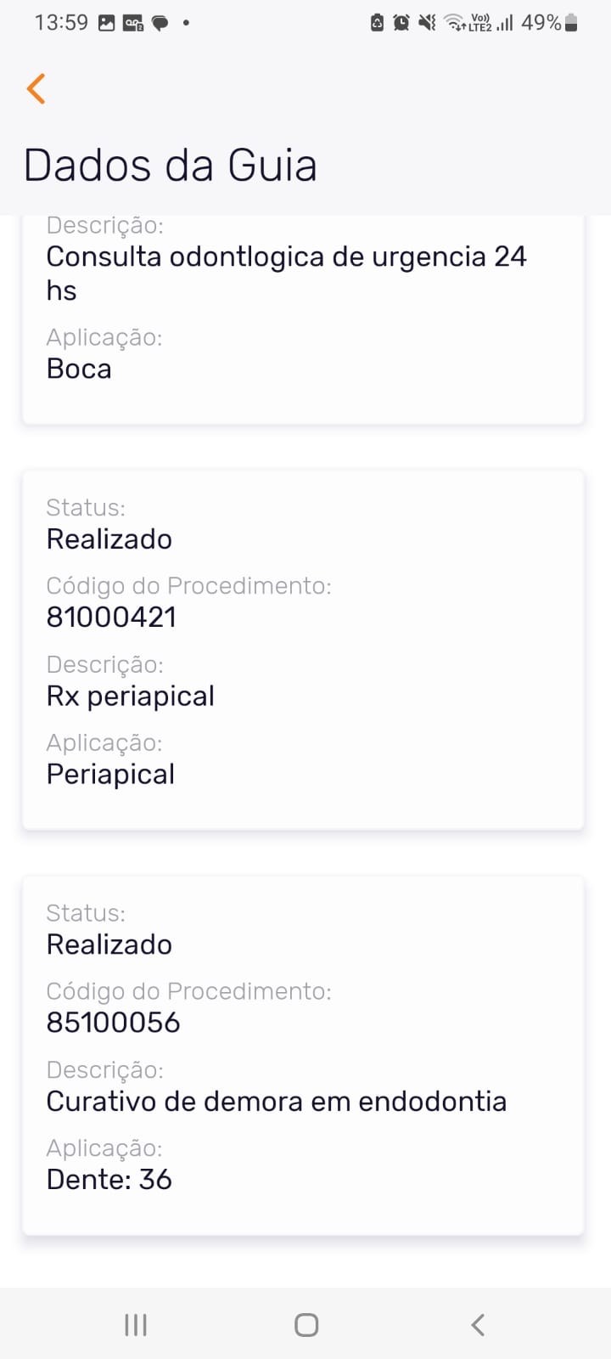Tap the alarm clock status icon
Screen dimensions: 611x1359
[x=401, y=23]
